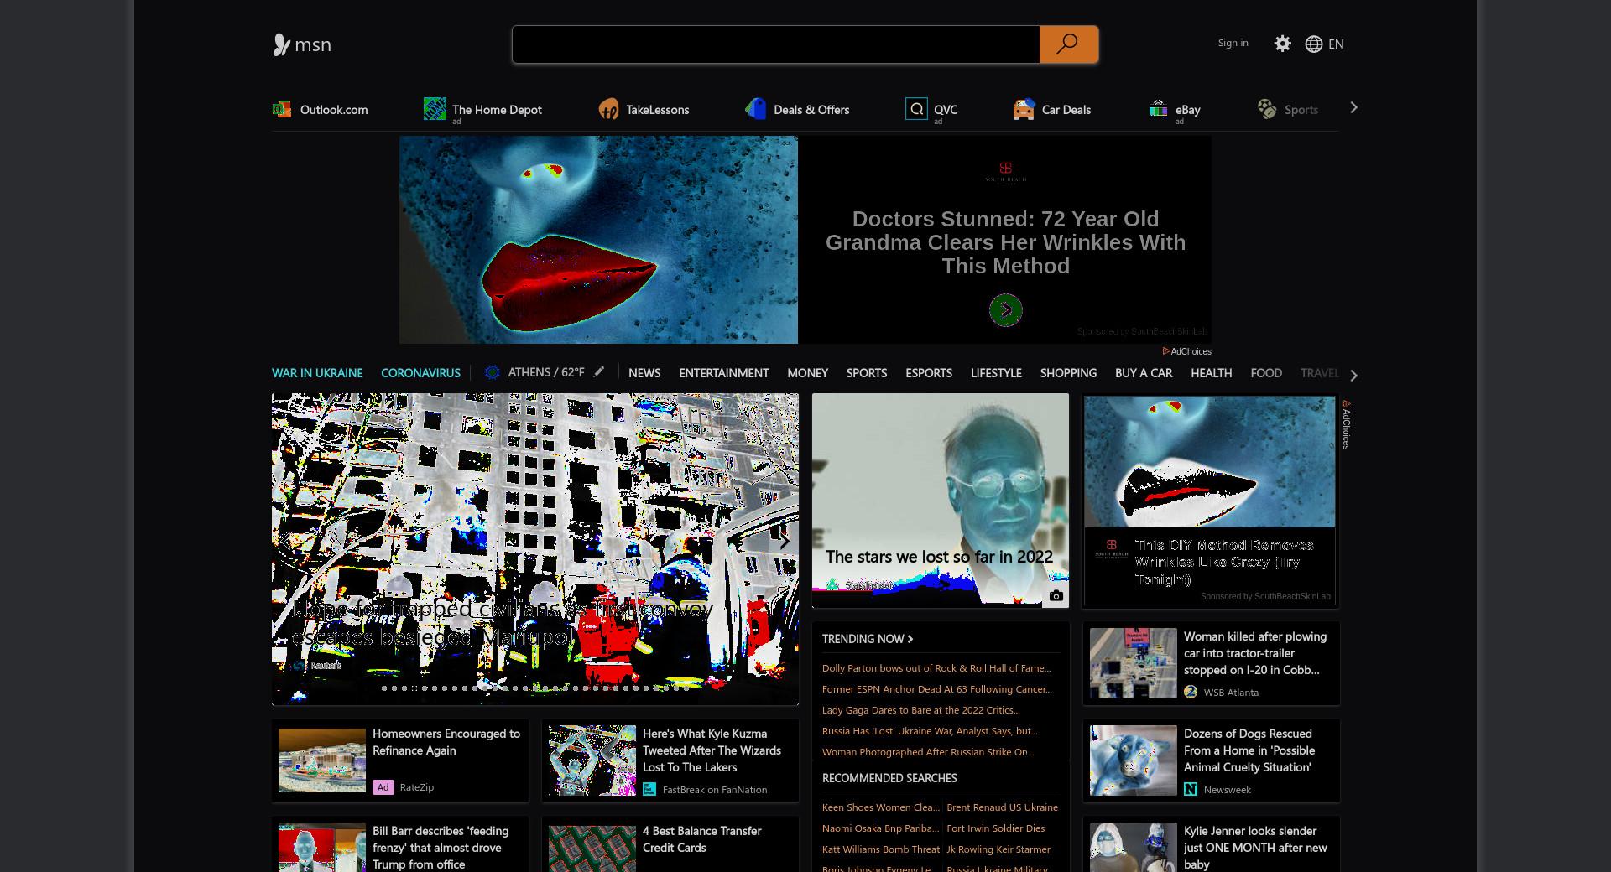Open the WAR IN UKRAINE tab

click(317, 373)
